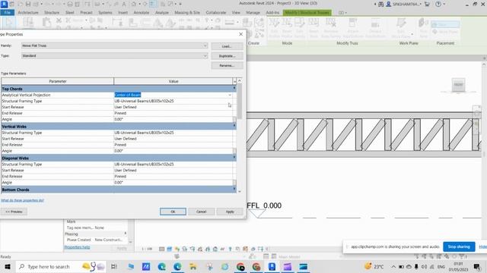Click the Attach Top/Bottom ribbon tool
Viewport: 487px width, 273px height.
(353, 28)
